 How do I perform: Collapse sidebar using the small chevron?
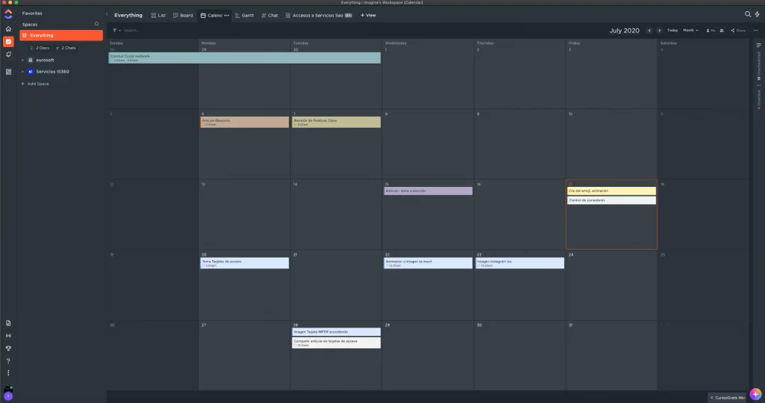pyautogui.click(x=107, y=14)
